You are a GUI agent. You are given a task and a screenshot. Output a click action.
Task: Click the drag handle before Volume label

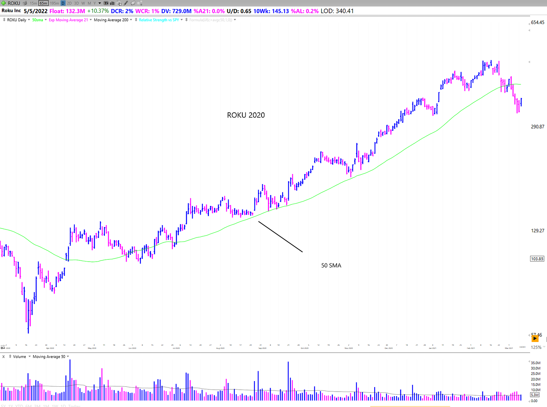point(10,356)
